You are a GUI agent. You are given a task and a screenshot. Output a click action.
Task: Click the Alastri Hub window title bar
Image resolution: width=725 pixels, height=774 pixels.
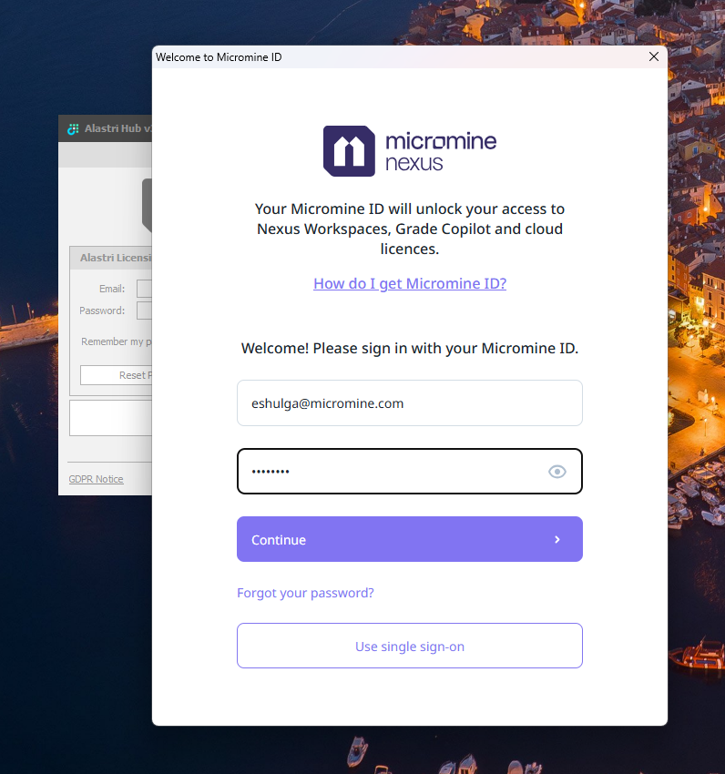(105, 128)
